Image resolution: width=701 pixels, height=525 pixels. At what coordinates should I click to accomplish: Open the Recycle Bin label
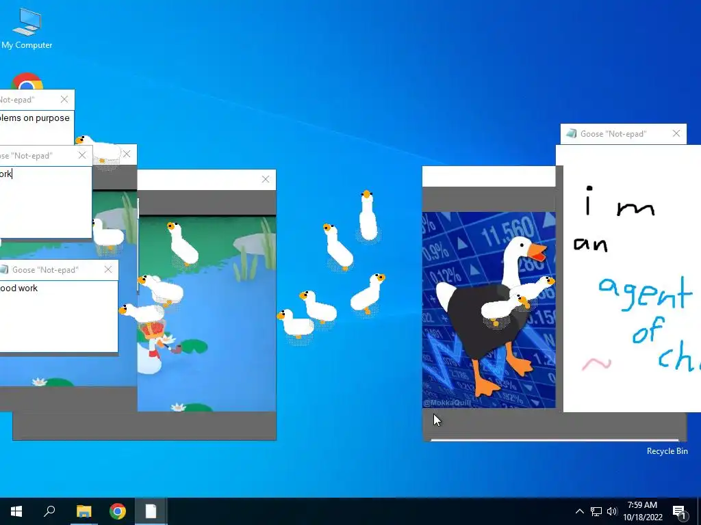pyautogui.click(x=667, y=451)
